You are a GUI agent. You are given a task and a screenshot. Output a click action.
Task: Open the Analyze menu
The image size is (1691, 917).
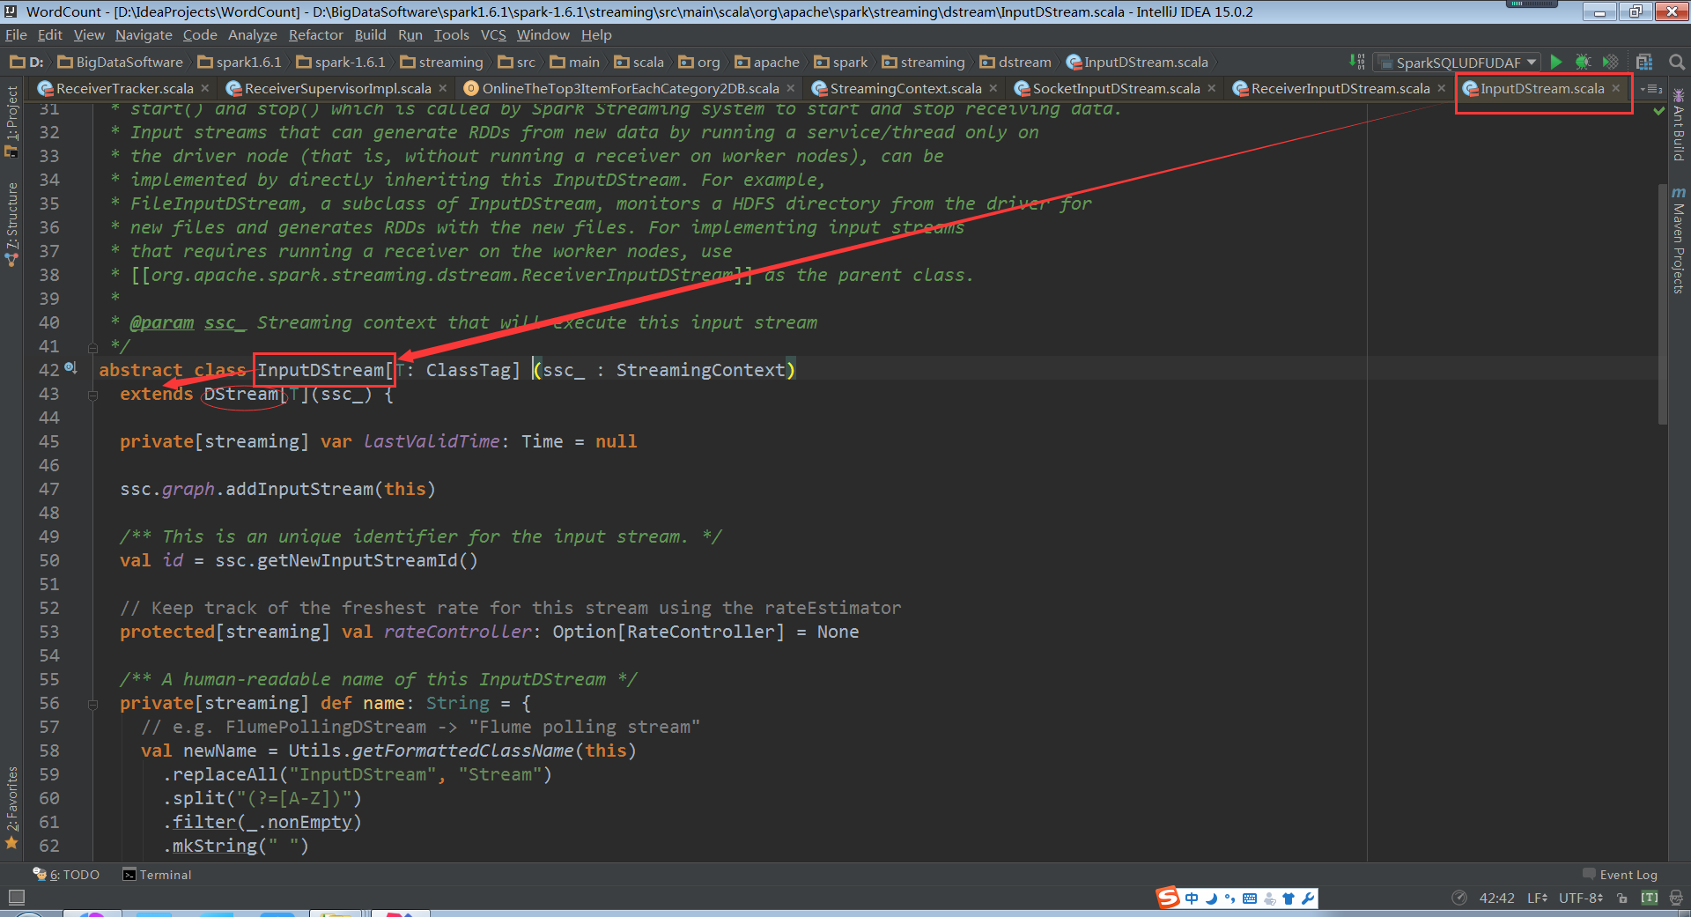pos(252,35)
